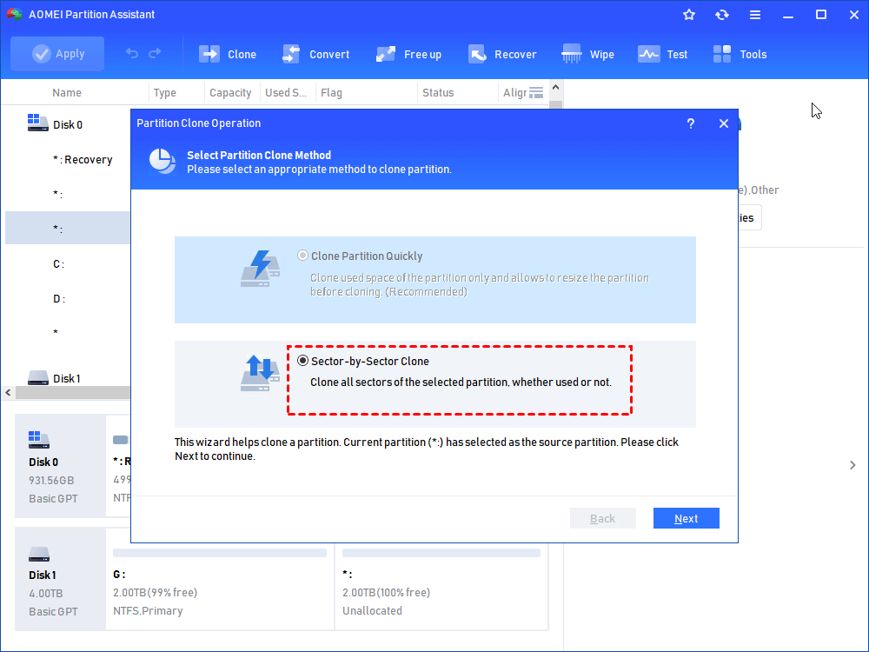This screenshot has width=869, height=652.
Task: Click the star favorite icon in title bar
Action: [689, 15]
